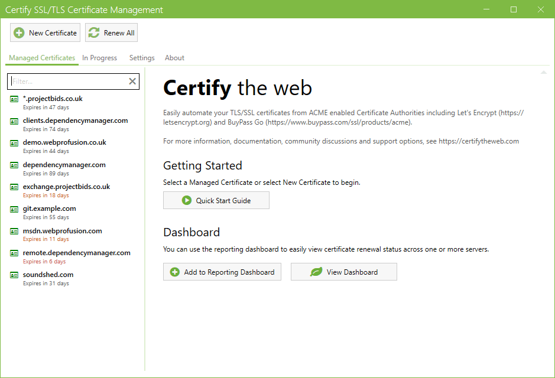The width and height of the screenshot is (555, 378).
Task: Open the msdn.webprofusion.com certificate entry
Action: pyautogui.click(x=62, y=231)
